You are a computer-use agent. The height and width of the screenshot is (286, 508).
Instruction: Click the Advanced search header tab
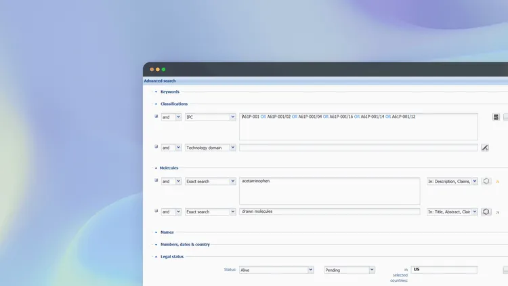[x=160, y=81]
